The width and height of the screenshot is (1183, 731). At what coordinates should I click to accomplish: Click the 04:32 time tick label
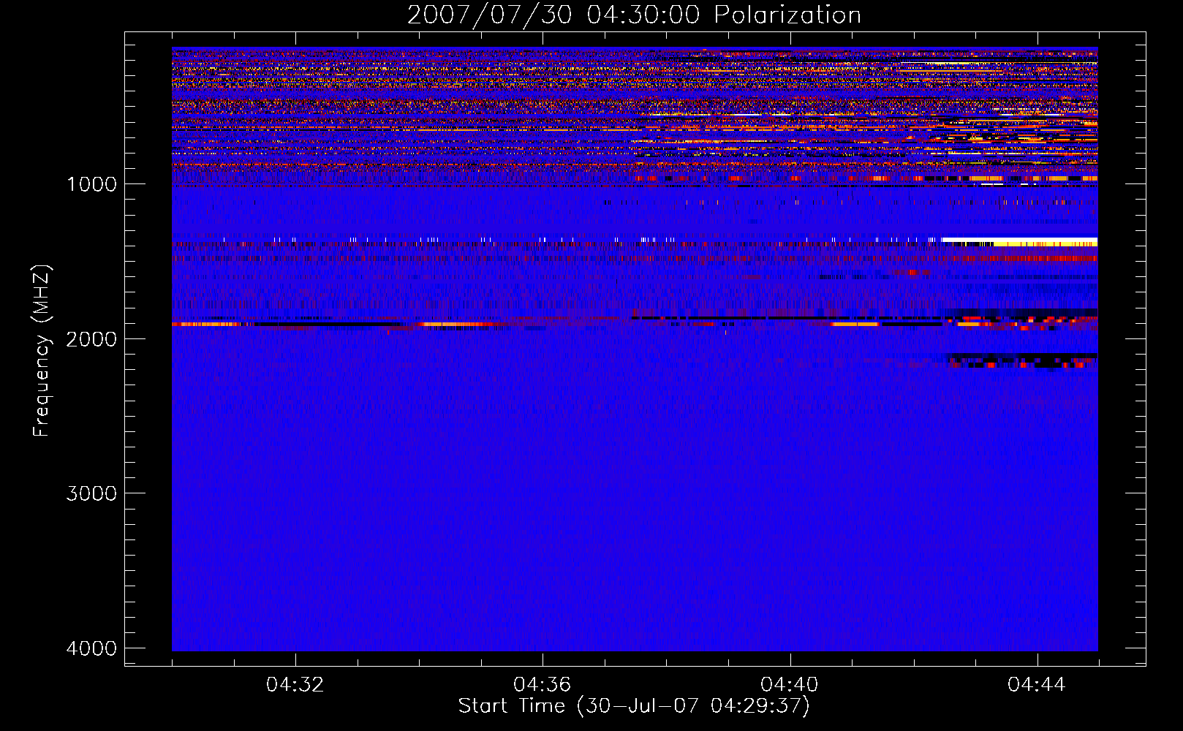(295, 685)
